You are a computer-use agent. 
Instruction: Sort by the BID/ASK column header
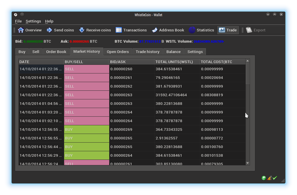[132, 62]
